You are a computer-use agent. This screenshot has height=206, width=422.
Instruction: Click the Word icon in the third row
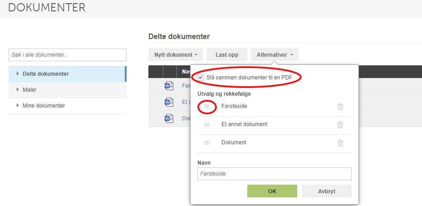(169, 118)
